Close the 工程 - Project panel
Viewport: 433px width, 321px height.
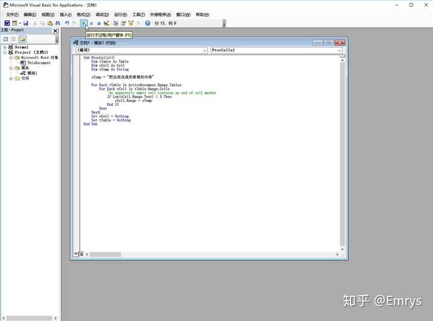[55, 31]
